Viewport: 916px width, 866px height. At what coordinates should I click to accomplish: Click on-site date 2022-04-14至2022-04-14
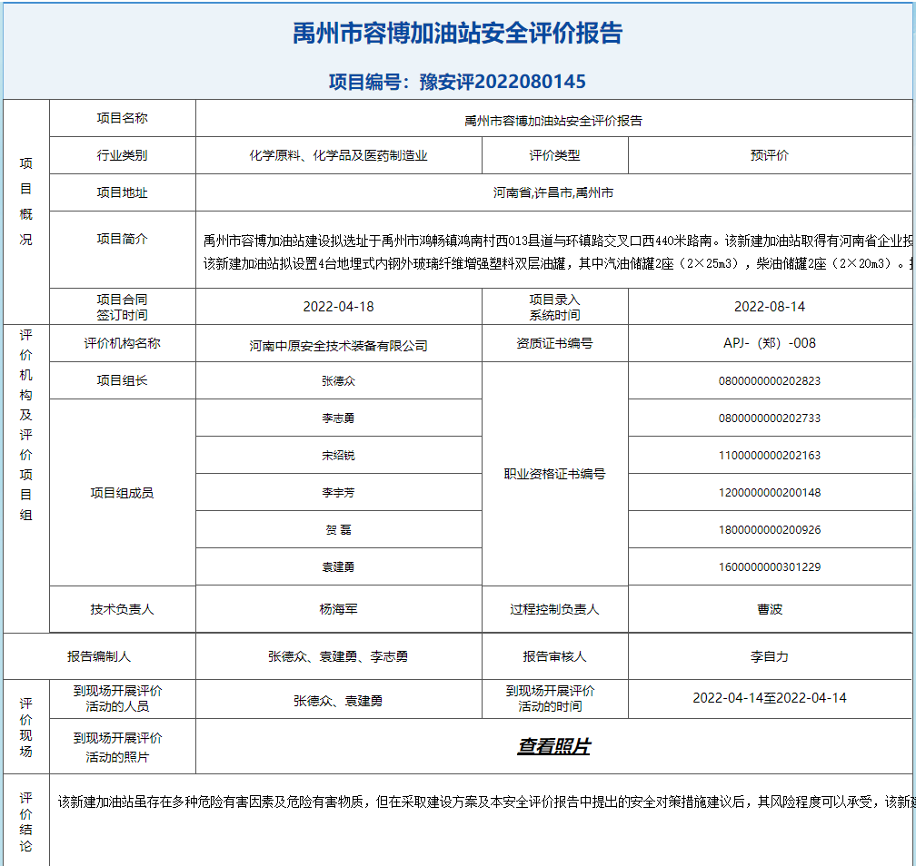tap(770, 698)
